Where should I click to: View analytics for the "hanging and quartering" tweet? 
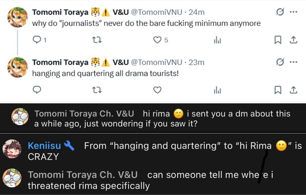coord(217,90)
